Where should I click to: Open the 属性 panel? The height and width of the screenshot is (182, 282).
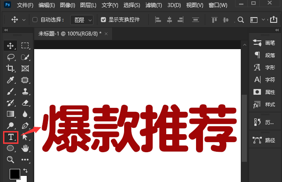tap(264, 92)
